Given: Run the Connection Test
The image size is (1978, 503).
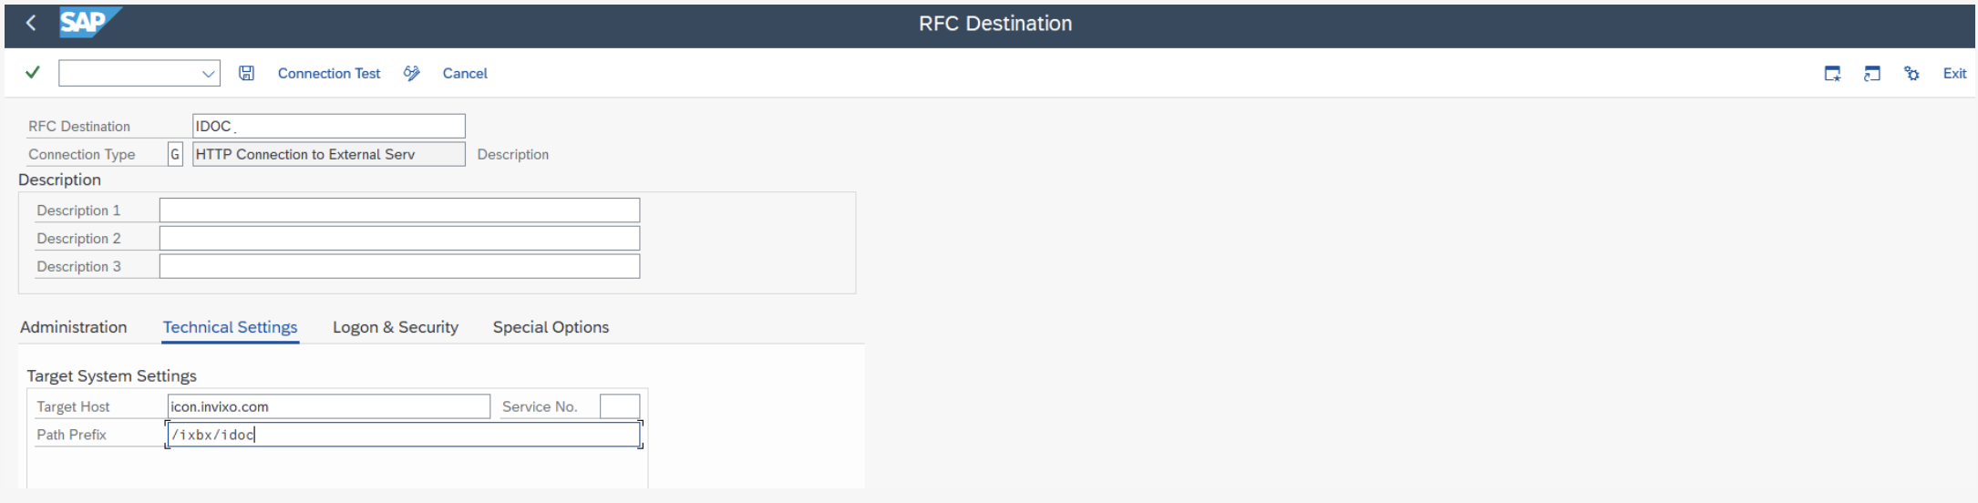Looking at the screenshot, I should 329,73.
